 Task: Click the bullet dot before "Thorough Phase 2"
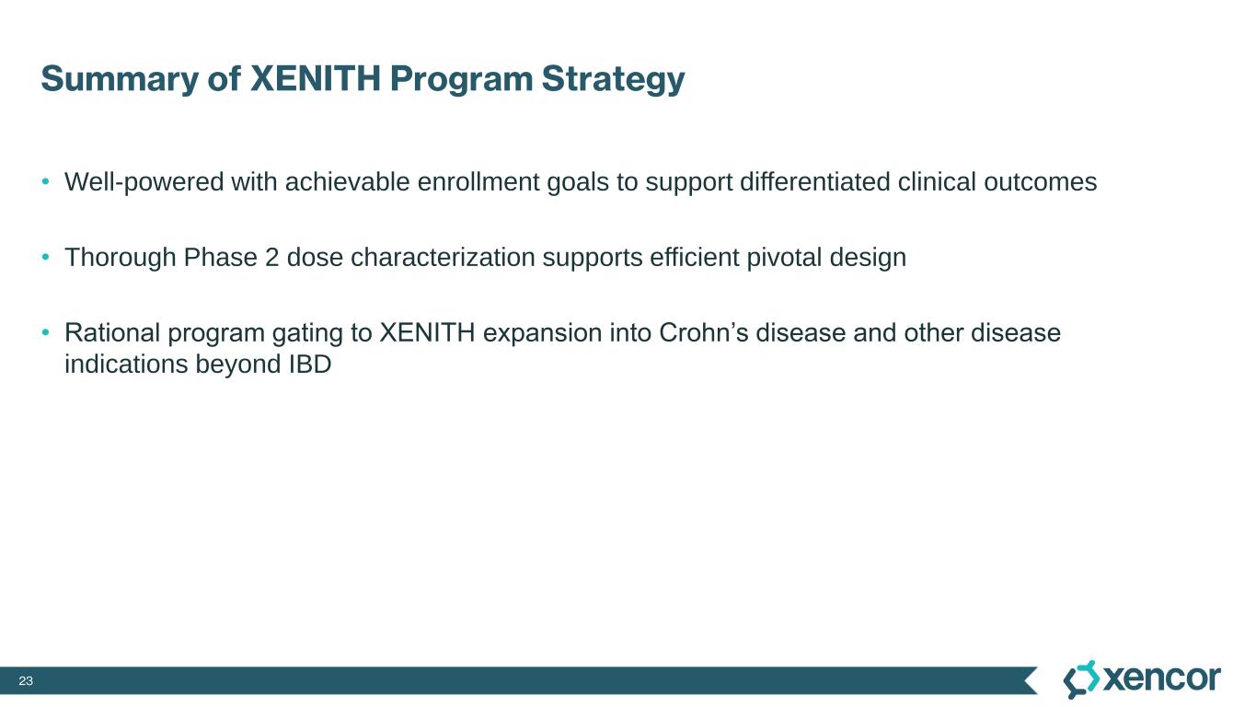pos(45,258)
